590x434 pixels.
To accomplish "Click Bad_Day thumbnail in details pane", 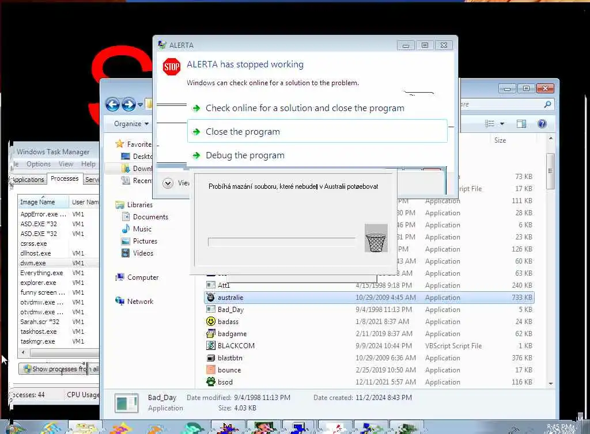I will click(x=126, y=403).
